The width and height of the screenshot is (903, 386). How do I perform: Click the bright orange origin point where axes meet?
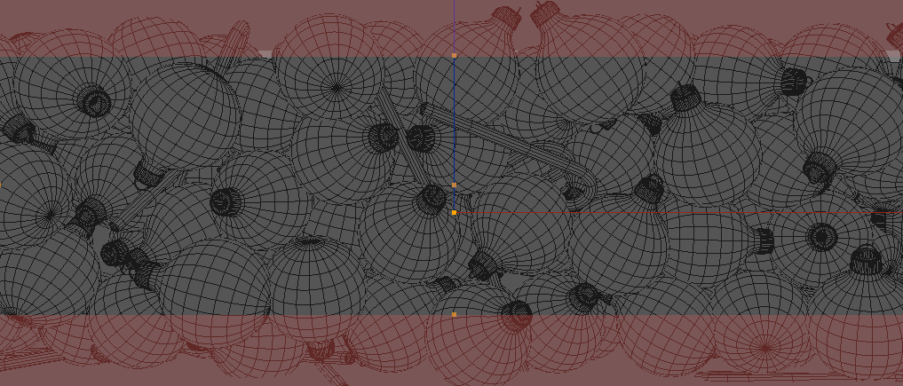tap(455, 213)
